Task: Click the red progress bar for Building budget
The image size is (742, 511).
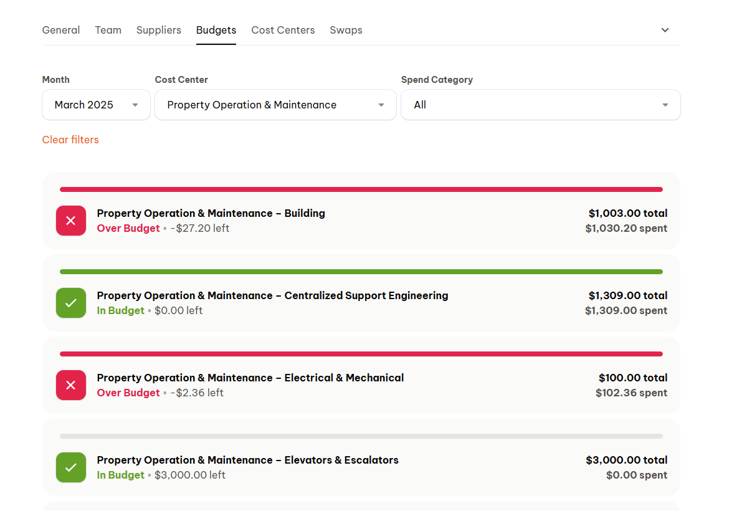Action: (x=361, y=189)
